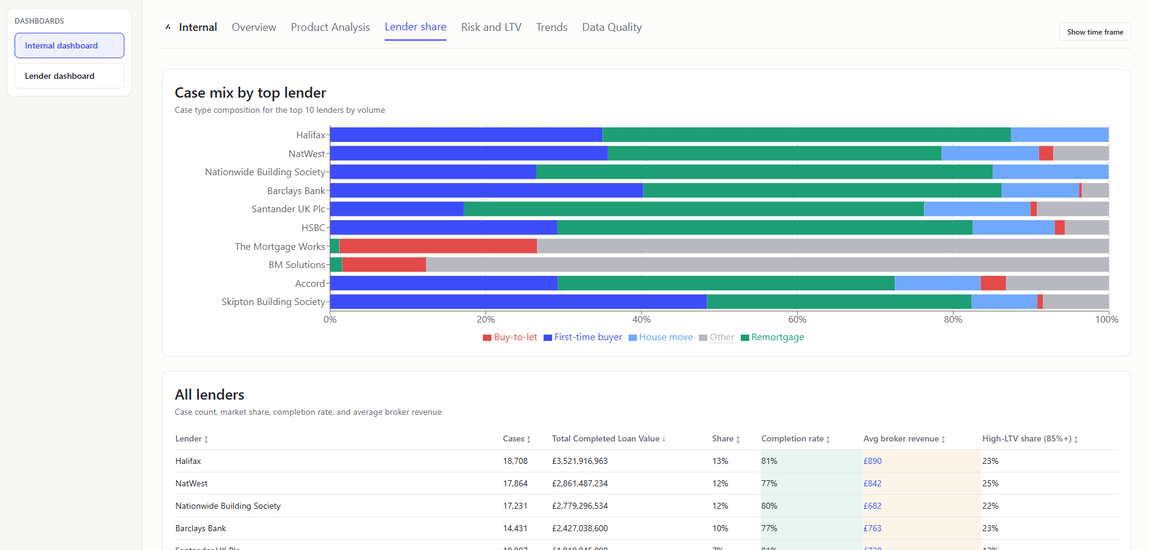Click the £890 revenue link for Halifax
Screen dimensions: 1149x550
872,461
